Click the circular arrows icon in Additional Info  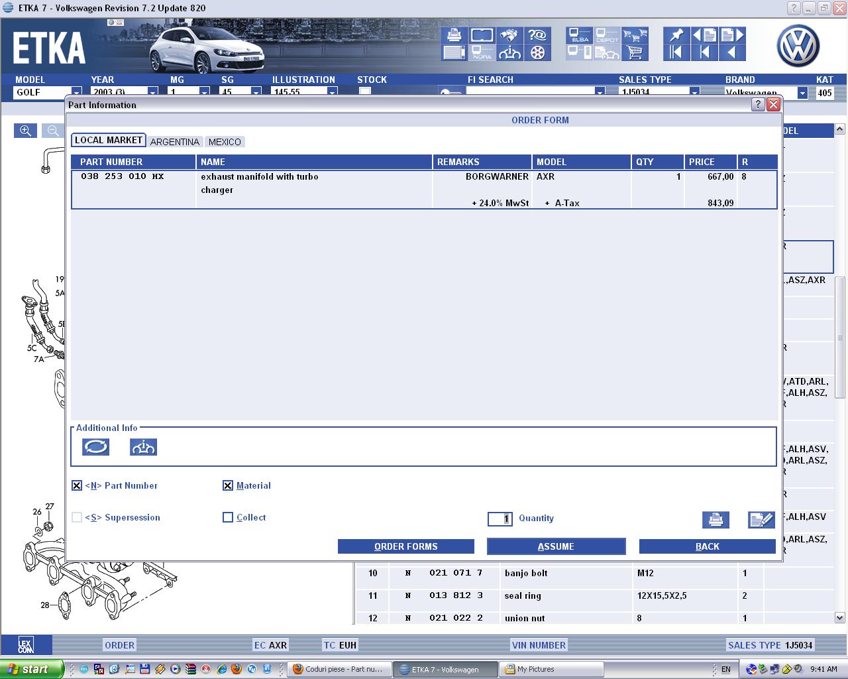pos(95,447)
